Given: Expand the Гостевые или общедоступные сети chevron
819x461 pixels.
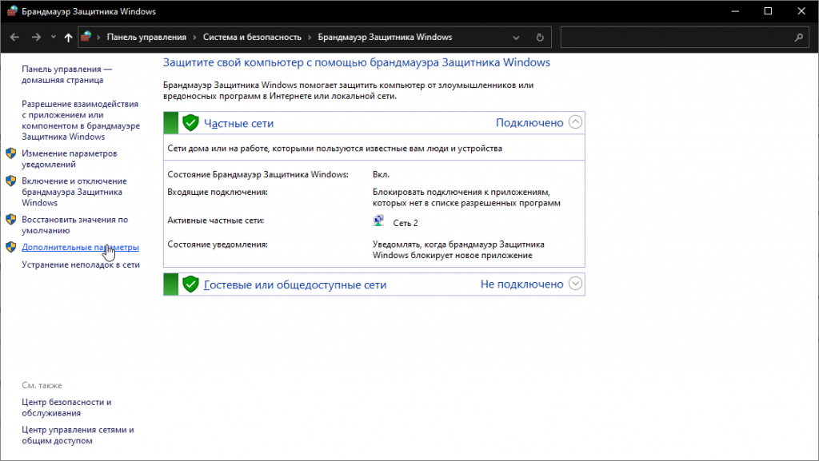Looking at the screenshot, I should pyautogui.click(x=575, y=284).
